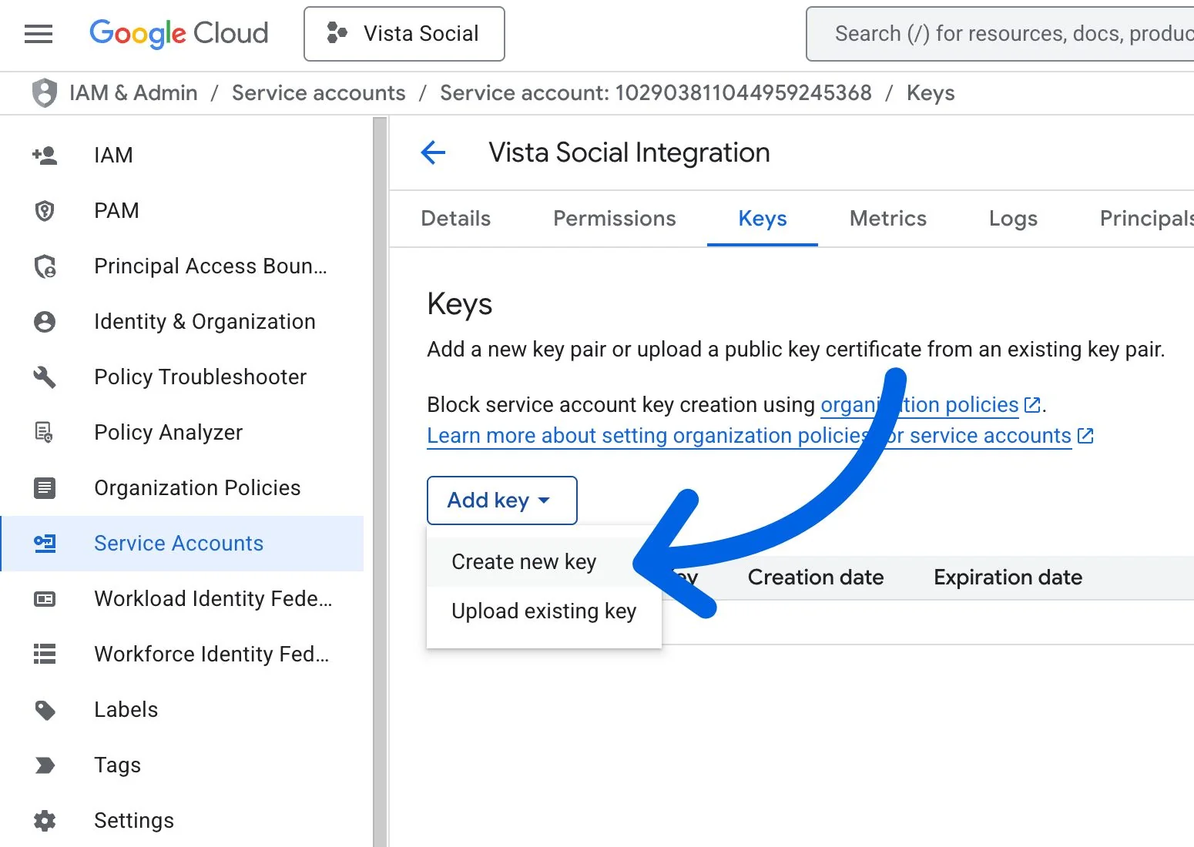Click the Principal Access Boundary icon
This screenshot has width=1194, height=847.
pos(45,266)
